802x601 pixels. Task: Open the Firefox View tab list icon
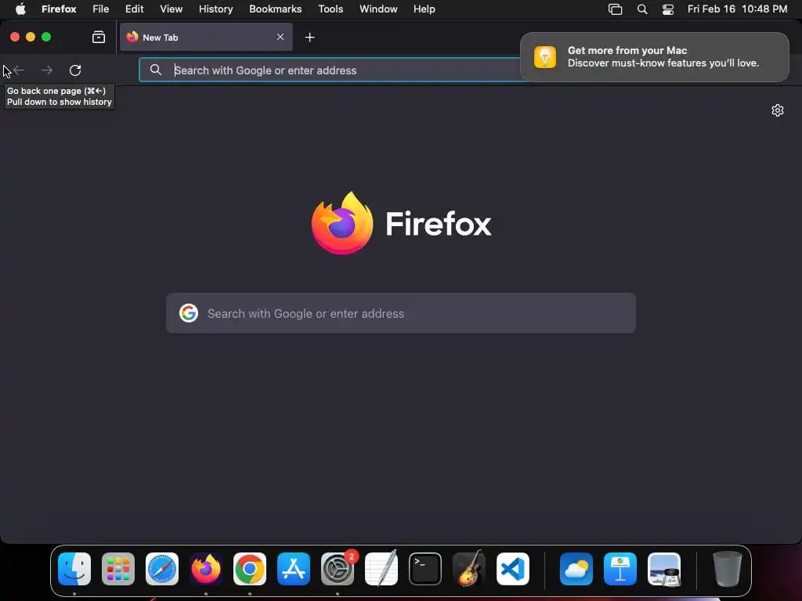tap(99, 37)
